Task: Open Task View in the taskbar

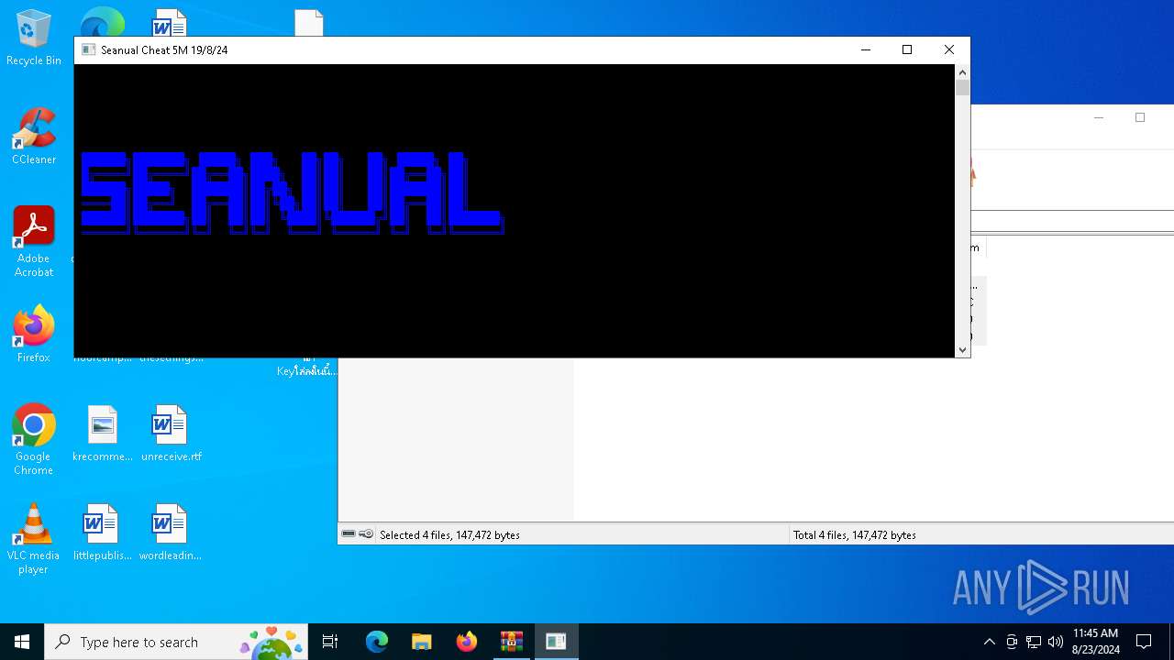Action: point(330,642)
